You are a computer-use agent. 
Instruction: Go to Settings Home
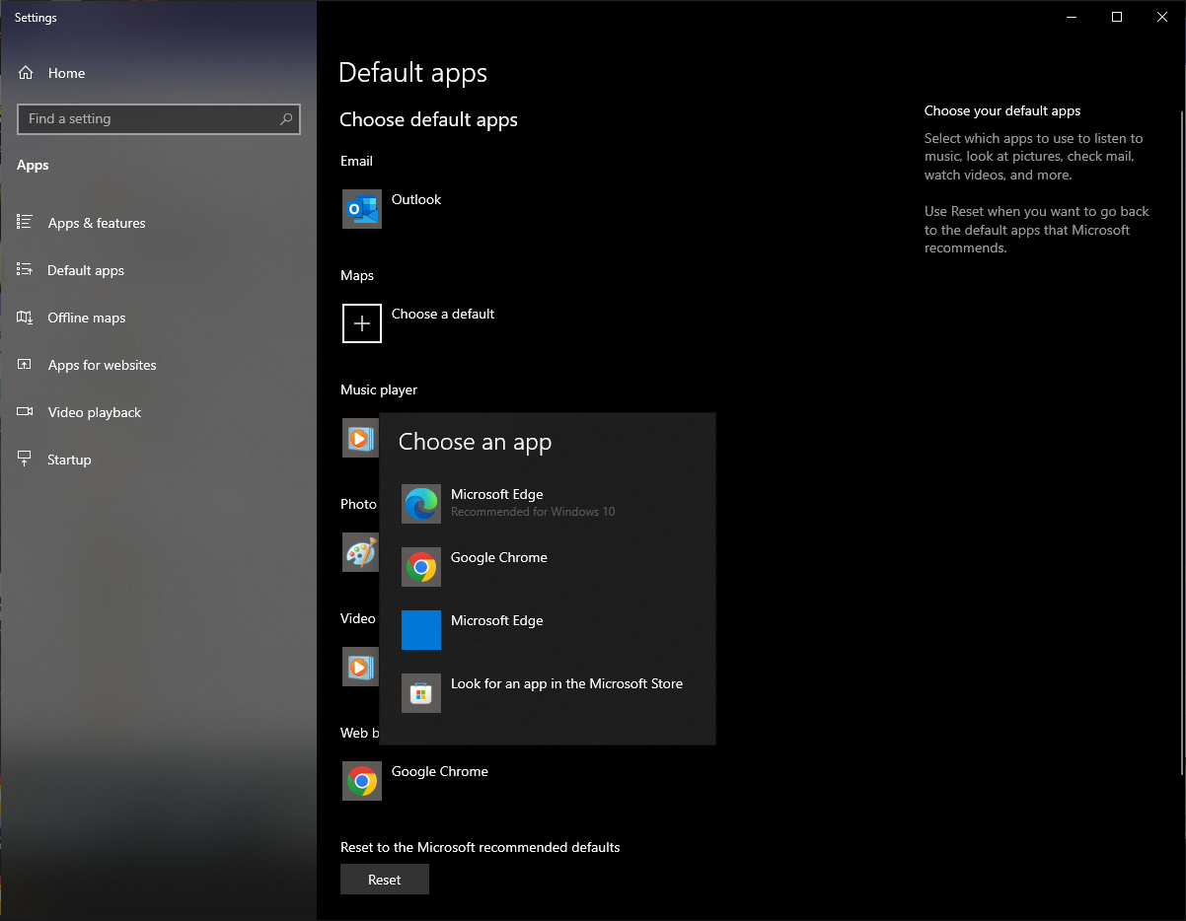click(158, 73)
